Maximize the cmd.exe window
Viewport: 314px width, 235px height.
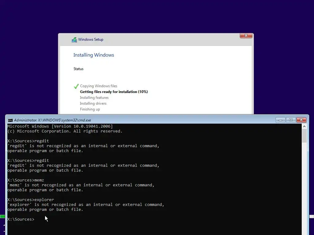pos(291,120)
